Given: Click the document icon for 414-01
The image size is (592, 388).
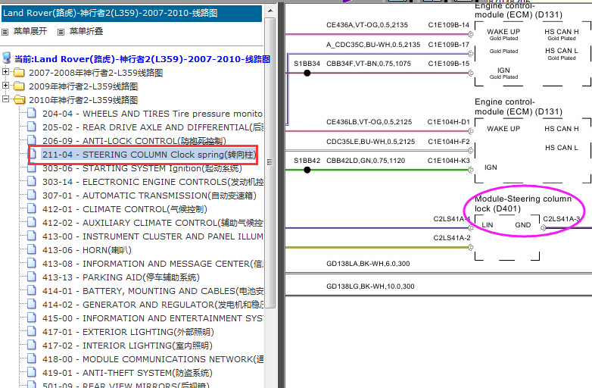Looking at the screenshot, I should click(32, 290).
